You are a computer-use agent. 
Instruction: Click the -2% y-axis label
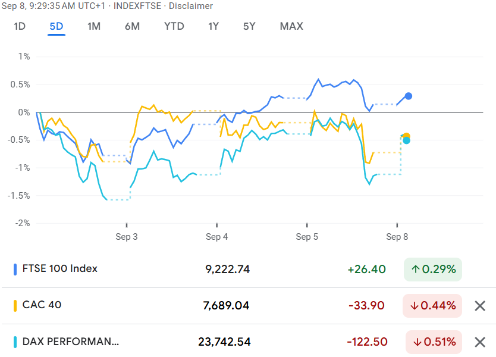click(23, 223)
